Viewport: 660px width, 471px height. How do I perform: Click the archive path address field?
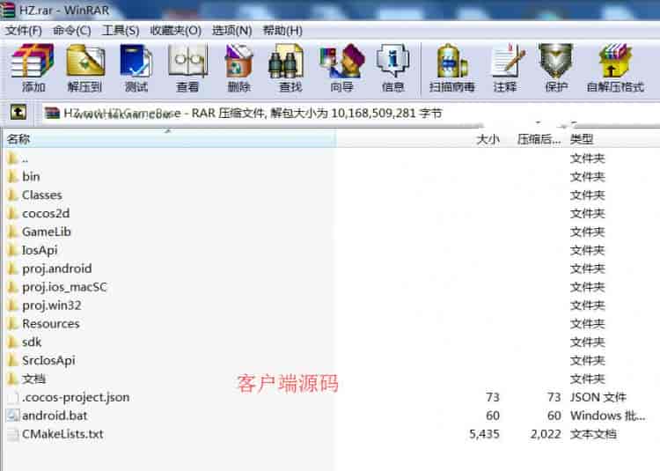[350, 113]
